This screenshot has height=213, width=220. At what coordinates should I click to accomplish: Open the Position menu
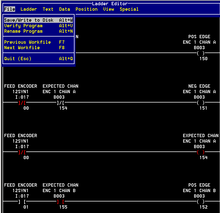pyautogui.click(x=87, y=9)
